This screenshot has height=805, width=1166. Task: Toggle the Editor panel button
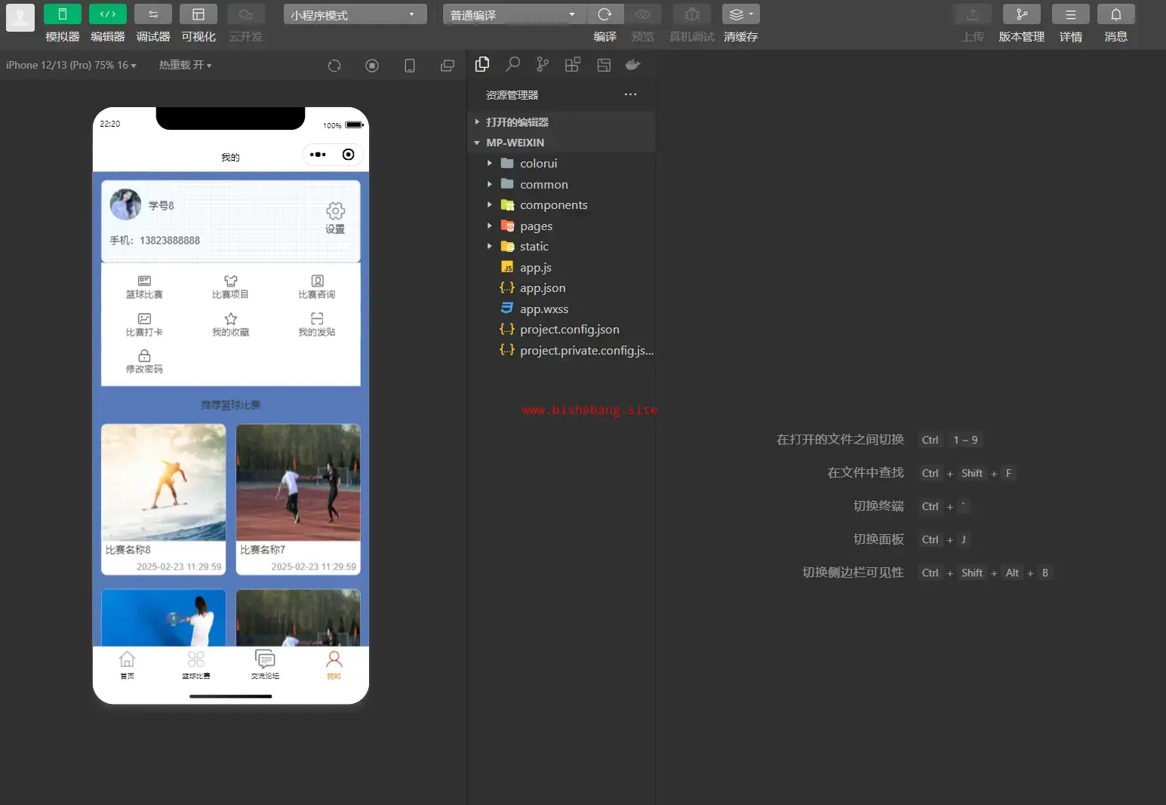[108, 14]
